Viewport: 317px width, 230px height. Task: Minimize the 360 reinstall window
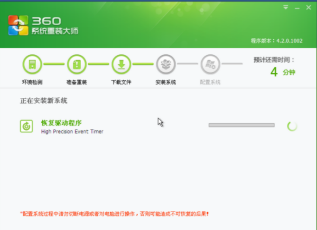point(297,8)
